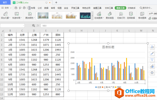Select the third chart style thumbnail
This screenshot has width=157, height=100.
tap(71, 16)
